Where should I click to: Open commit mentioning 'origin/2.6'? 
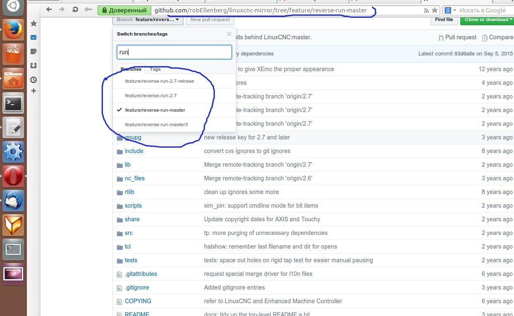point(258,178)
